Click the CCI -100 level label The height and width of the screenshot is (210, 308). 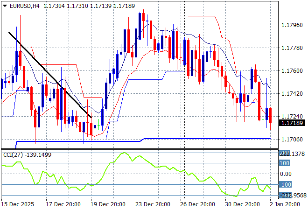point(285,184)
